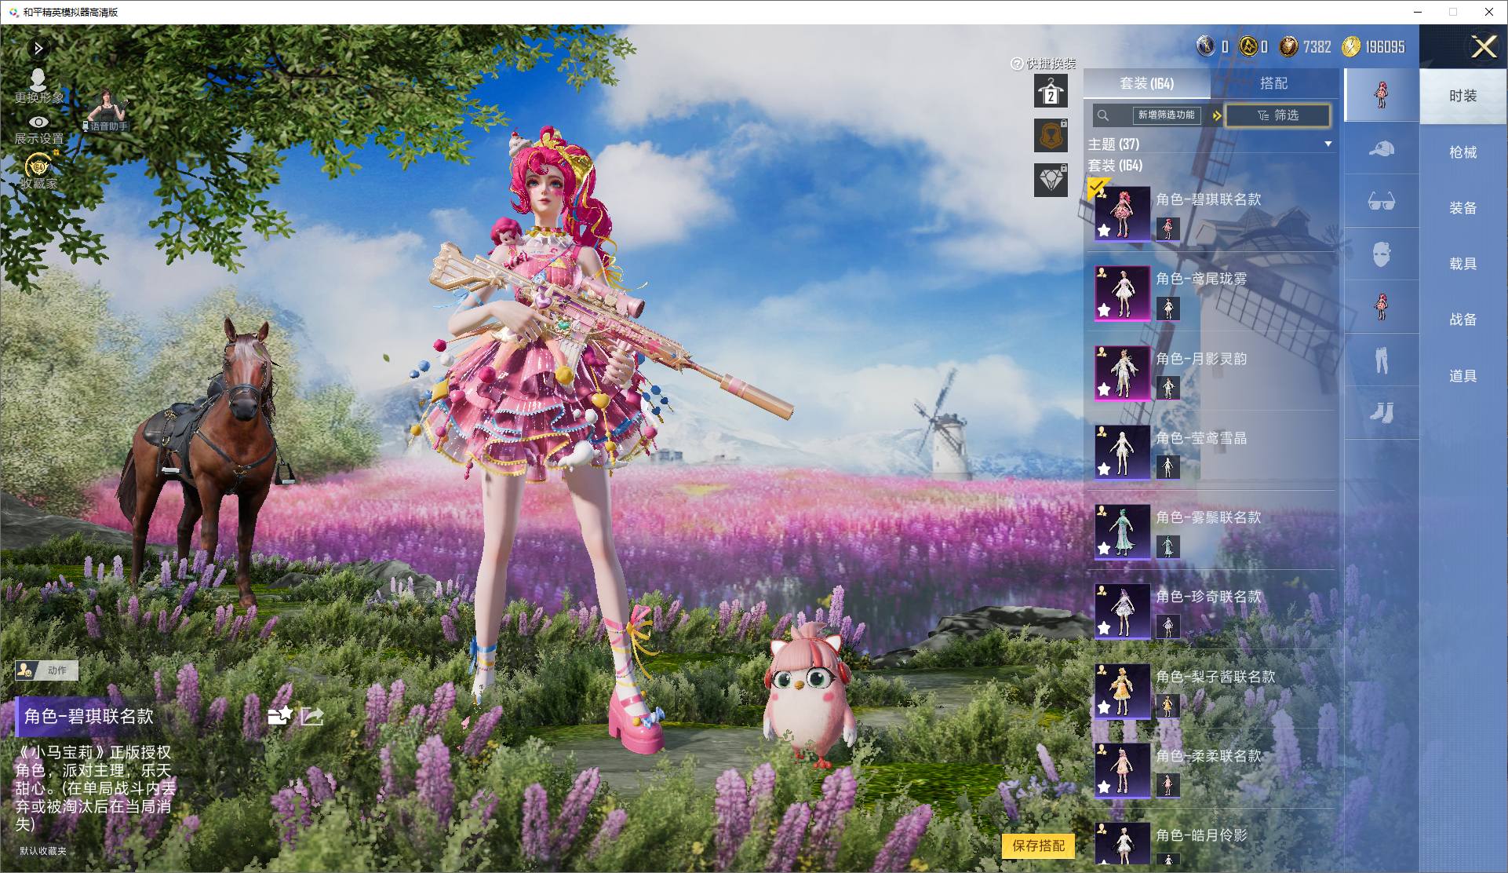Open 展示设置 eye display settings
This screenshot has width=1508, height=873.
tap(38, 130)
